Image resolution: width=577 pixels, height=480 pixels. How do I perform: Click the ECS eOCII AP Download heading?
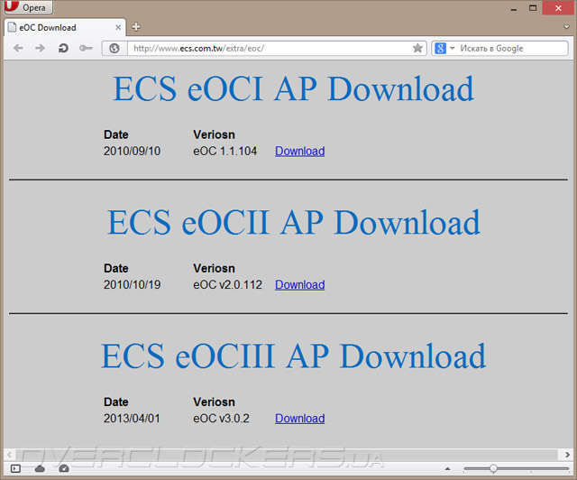tap(293, 222)
